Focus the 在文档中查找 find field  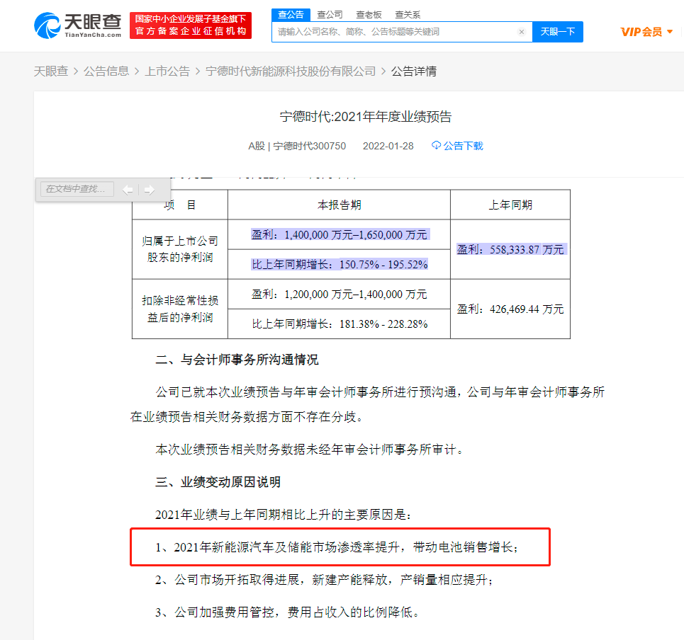pyautogui.click(x=77, y=189)
